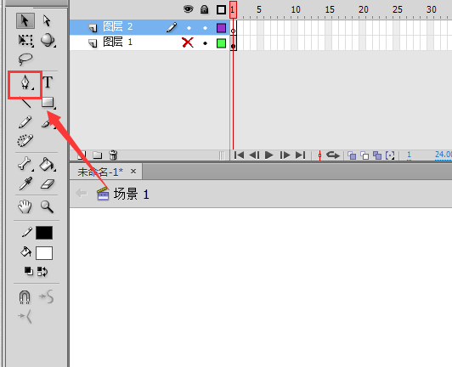The image size is (452, 367).
Task: Swap stroke and fill colors
Action: (42, 271)
